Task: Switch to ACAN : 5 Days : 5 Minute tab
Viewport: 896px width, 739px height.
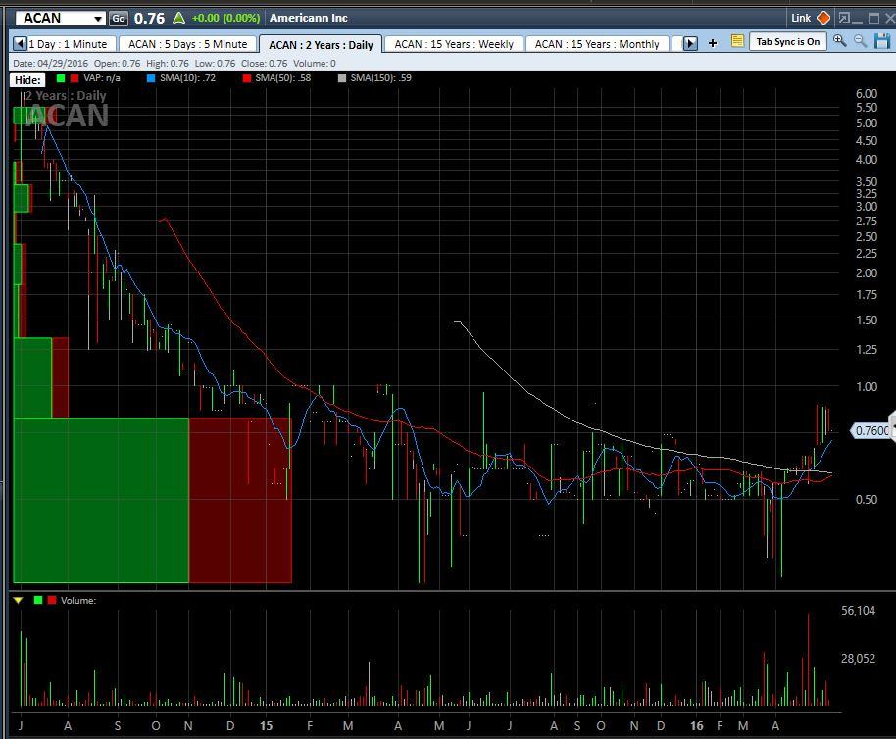Action: pyautogui.click(x=188, y=44)
